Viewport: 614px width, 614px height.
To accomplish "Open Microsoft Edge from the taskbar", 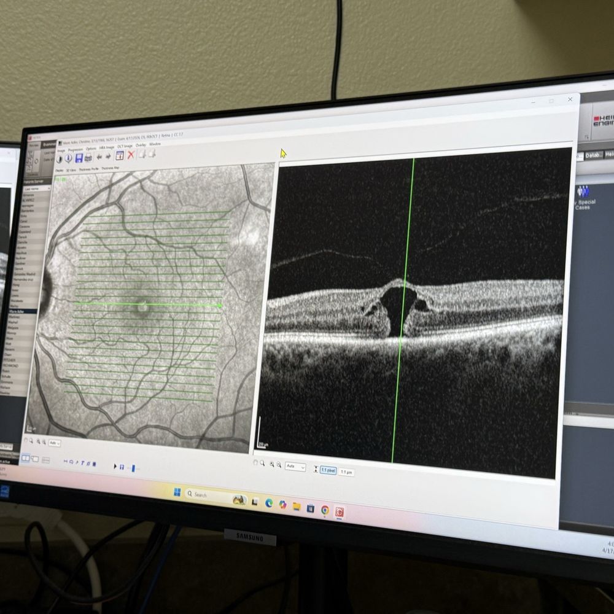I will [x=269, y=503].
